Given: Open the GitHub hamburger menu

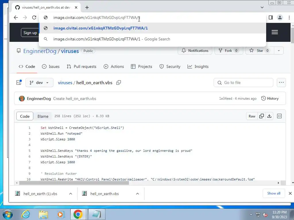Looking at the screenshot, I should coord(275,32).
